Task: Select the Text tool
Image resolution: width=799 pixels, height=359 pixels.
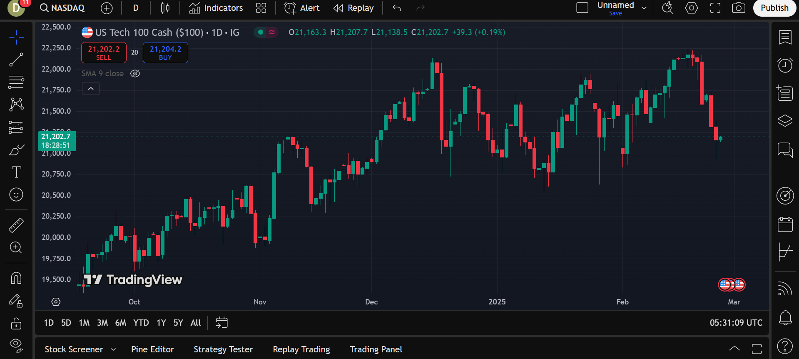Action: [x=16, y=172]
